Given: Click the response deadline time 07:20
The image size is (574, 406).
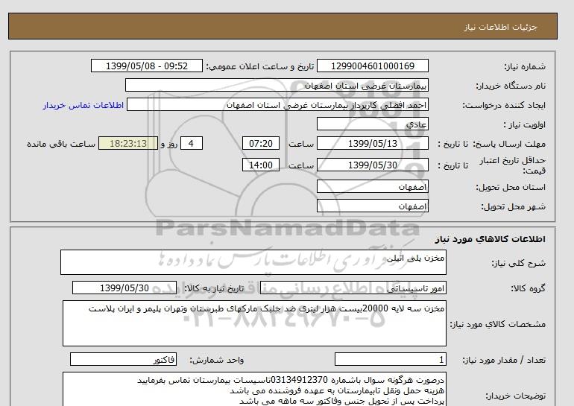Looking at the screenshot, I should coord(261,143).
